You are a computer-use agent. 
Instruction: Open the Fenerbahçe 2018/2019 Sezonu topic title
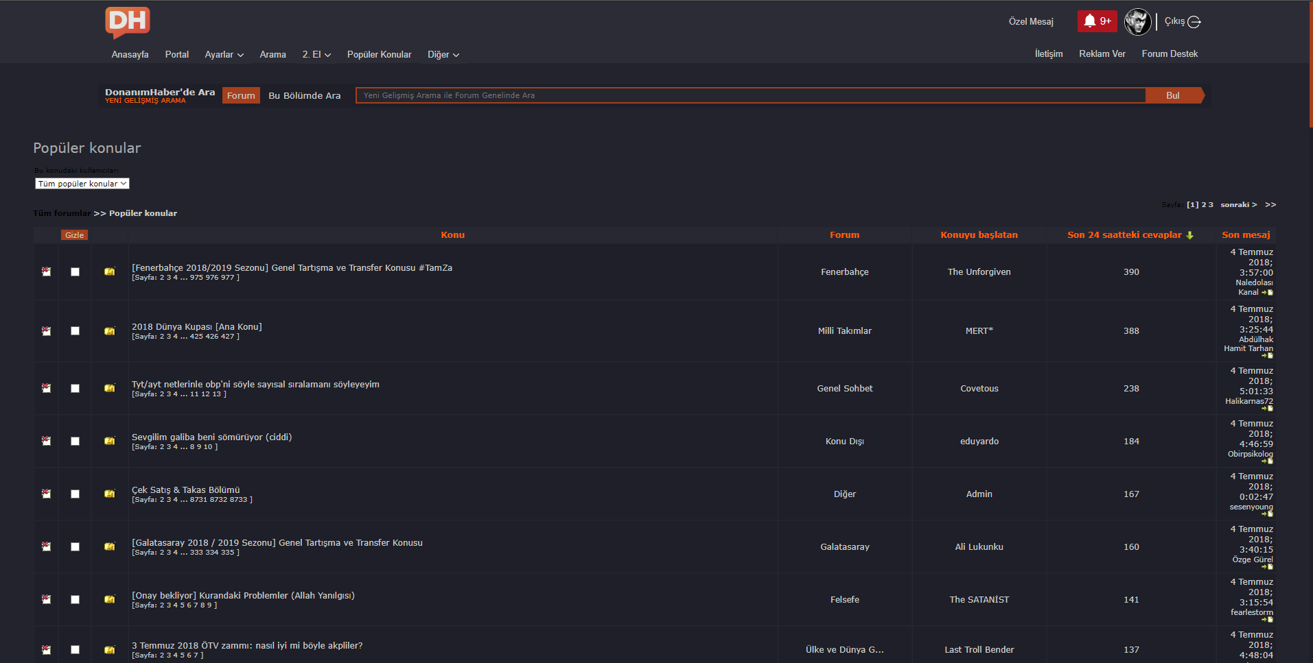292,267
